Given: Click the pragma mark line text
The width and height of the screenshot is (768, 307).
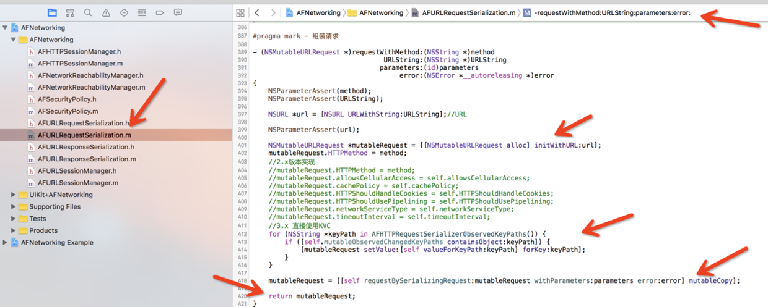Looking at the screenshot, I should 295,36.
